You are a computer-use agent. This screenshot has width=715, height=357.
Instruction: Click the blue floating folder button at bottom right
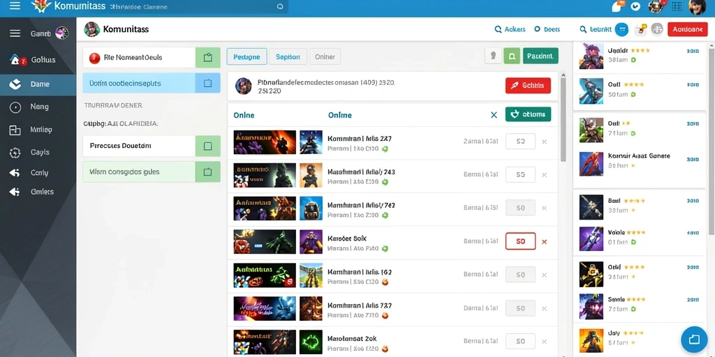click(x=694, y=340)
